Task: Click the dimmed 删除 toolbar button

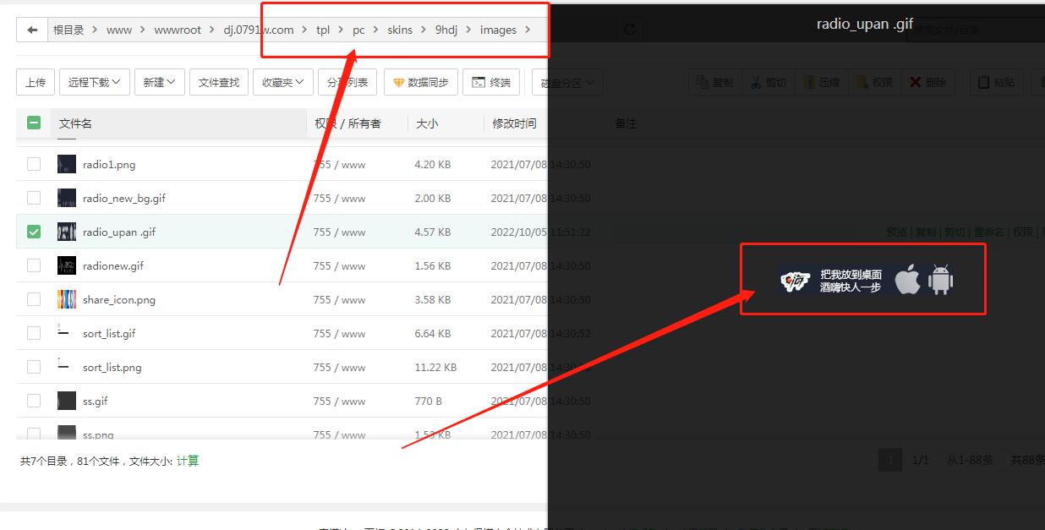Action: 928,82
